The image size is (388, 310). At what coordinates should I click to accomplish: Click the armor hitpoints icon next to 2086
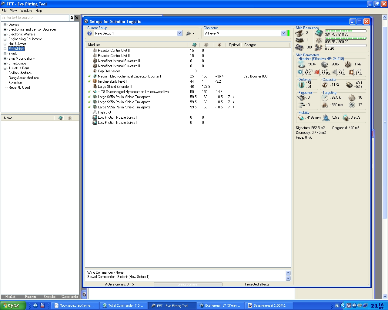tap(325, 64)
